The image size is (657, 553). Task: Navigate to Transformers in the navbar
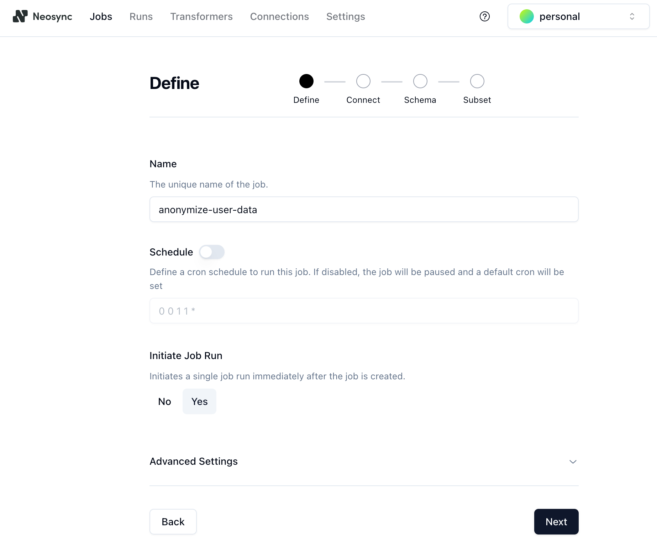tap(201, 16)
